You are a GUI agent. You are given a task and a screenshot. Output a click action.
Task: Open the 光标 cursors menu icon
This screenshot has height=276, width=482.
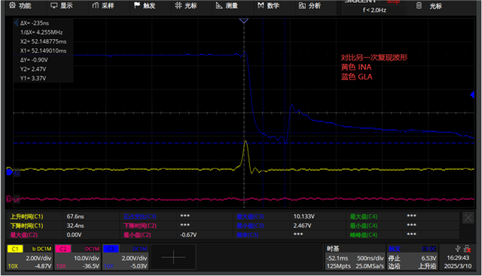point(178,5)
